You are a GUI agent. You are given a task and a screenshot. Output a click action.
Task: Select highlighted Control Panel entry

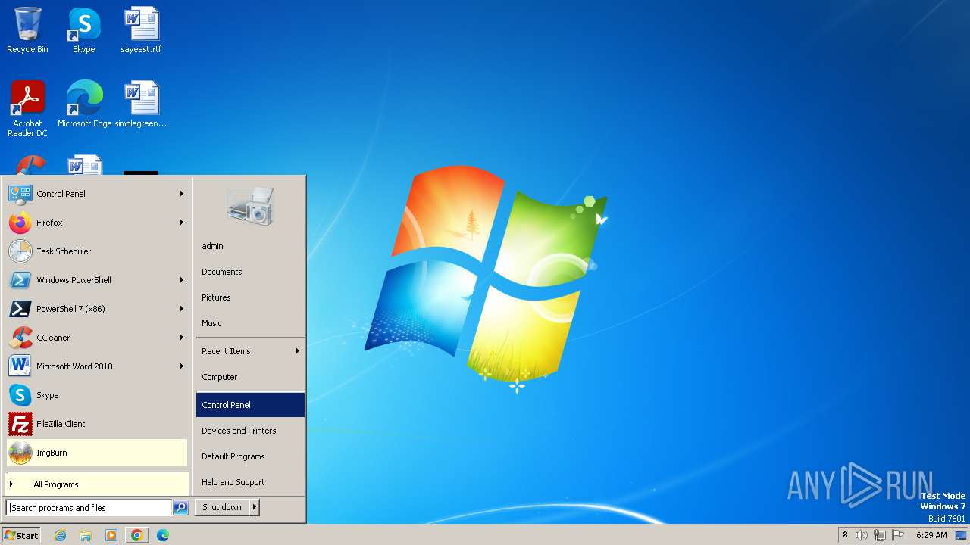250,405
